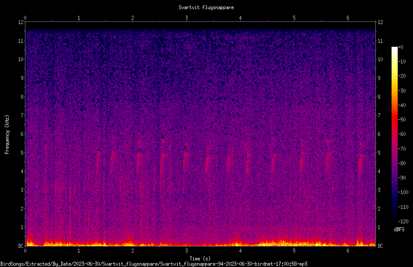
Task: Click the DC label on left axis
Action: [21, 246]
